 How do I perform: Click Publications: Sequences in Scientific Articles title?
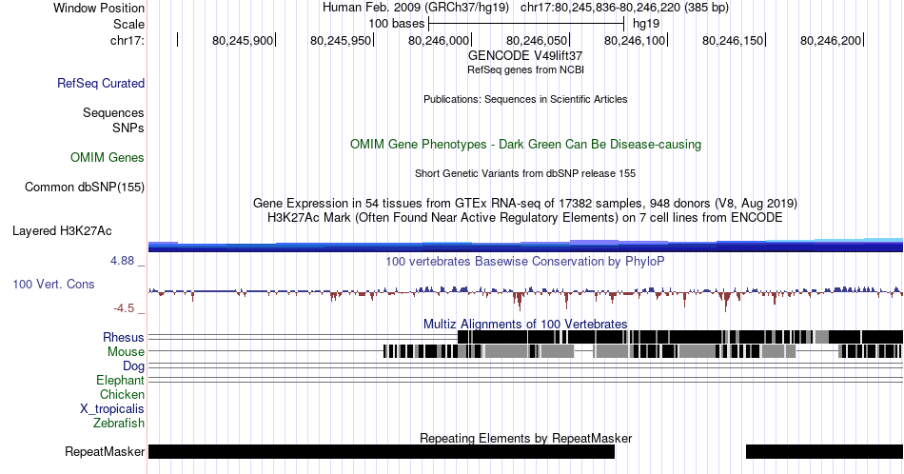525,99
